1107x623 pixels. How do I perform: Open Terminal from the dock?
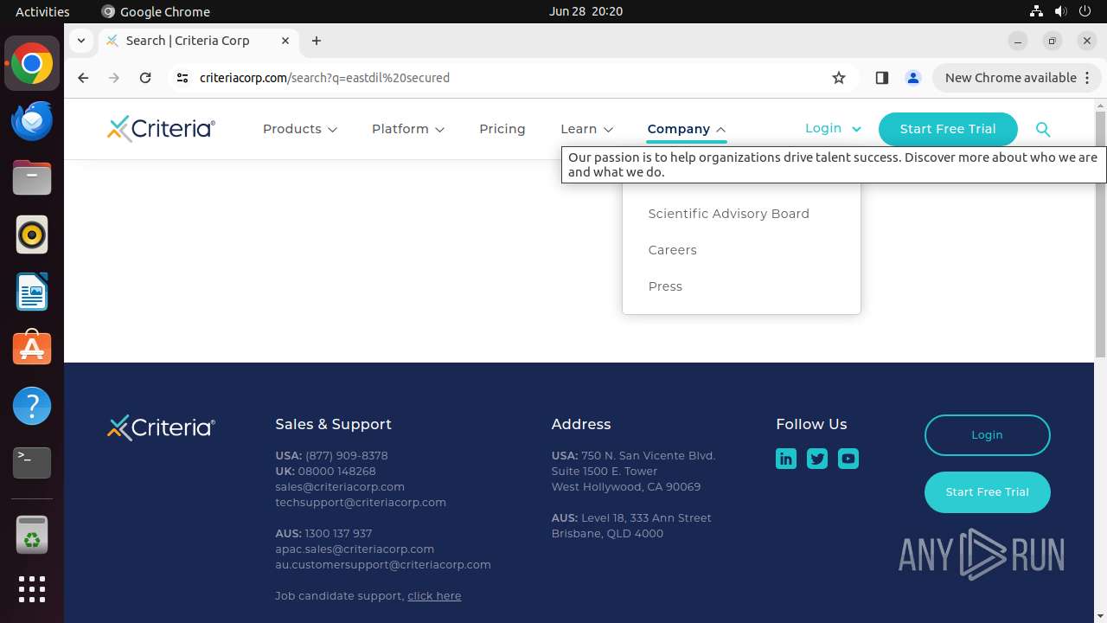click(32, 463)
